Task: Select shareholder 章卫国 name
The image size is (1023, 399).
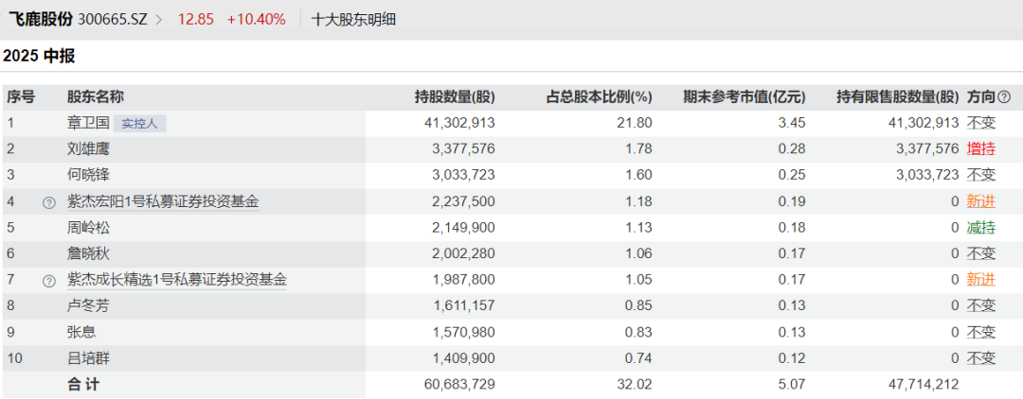Action: (88, 124)
